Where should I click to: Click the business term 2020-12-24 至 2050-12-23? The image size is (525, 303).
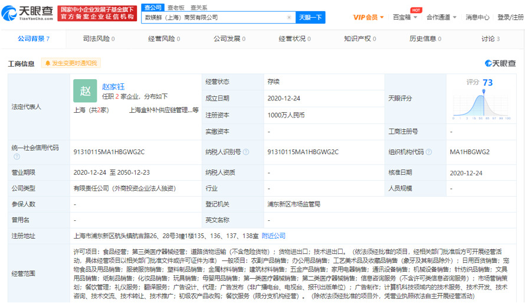coord(111,172)
